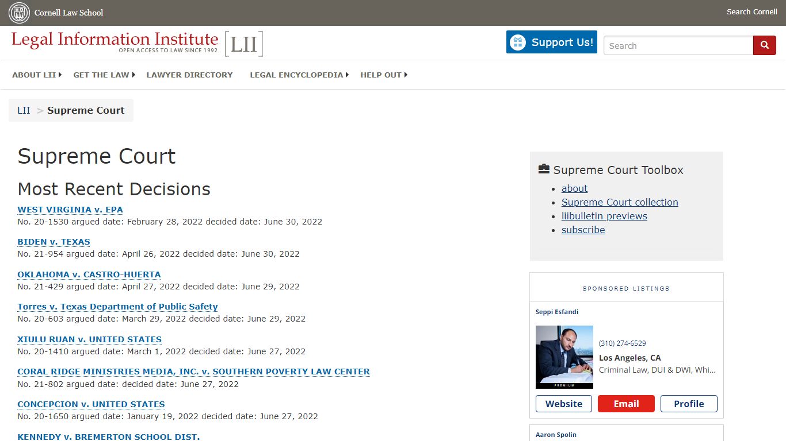Click the Los Angeles, CA location text

[x=630, y=358]
